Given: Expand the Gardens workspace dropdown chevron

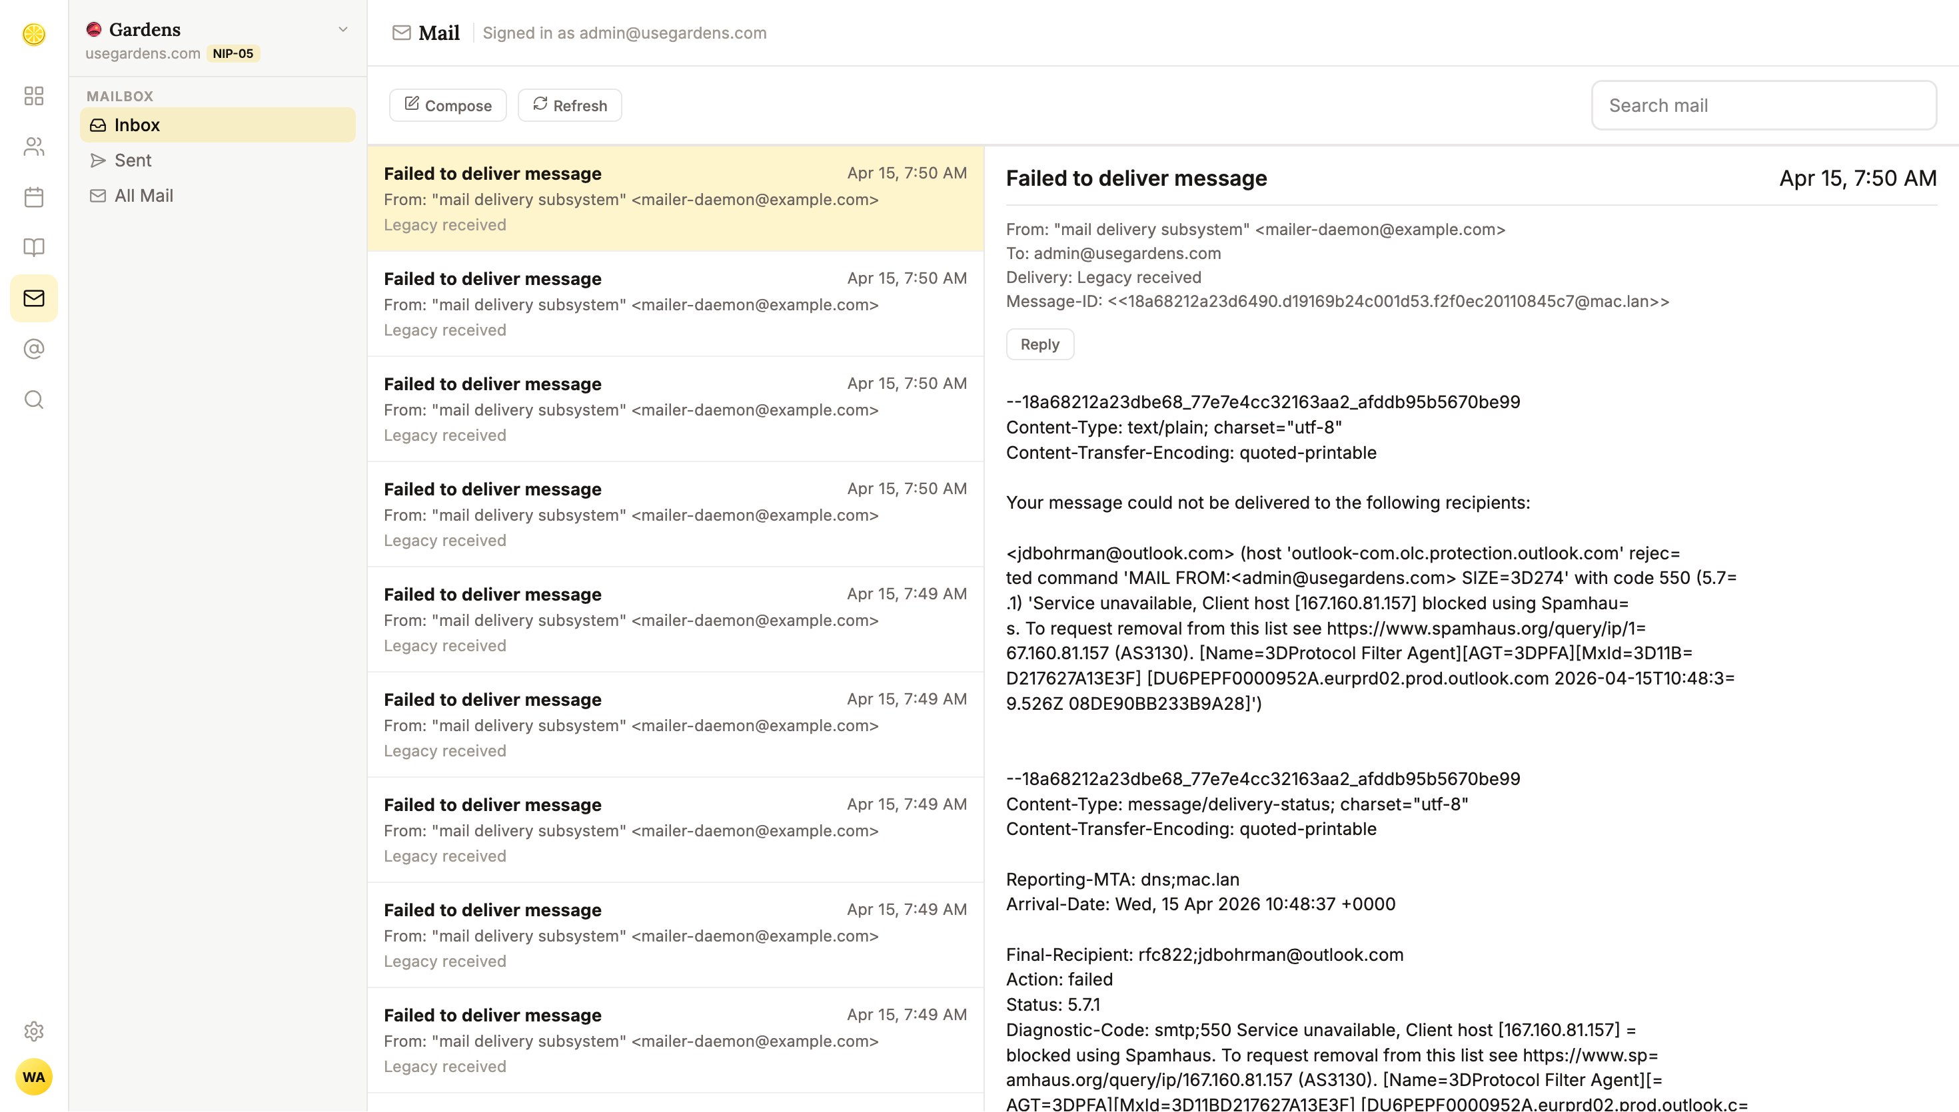Looking at the screenshot, I should (x=343, y=30).
